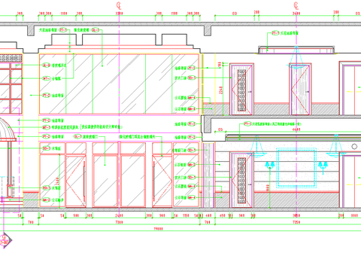The image size is (361, 271).
Task: Click the 7300 dimension text
Action: (x=119, y=222)
